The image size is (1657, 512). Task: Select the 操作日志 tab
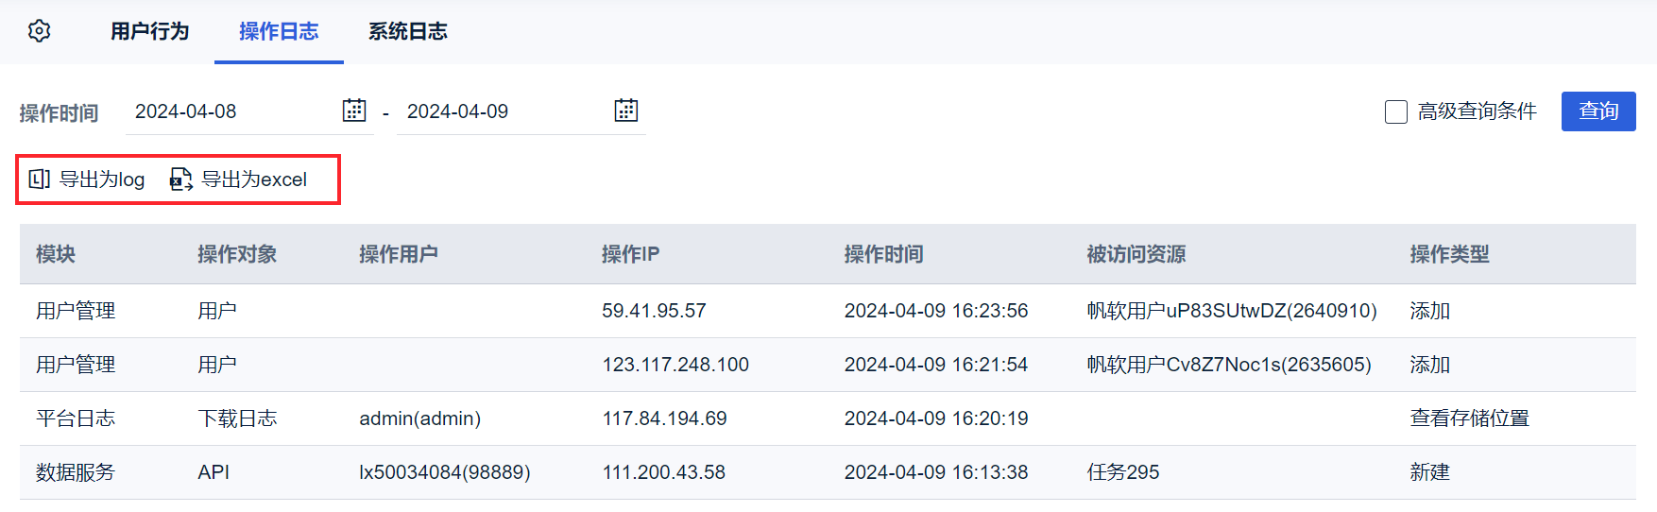(279, 31)
